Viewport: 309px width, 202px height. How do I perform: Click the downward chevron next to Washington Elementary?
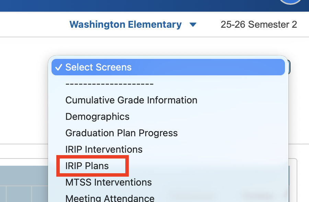point(193,24)
